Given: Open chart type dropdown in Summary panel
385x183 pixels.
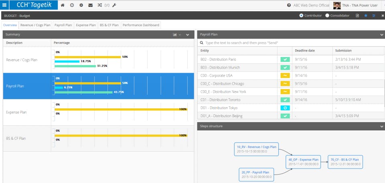Looking at the screenshot, I should pyautogui.click(x=177, y=35).
